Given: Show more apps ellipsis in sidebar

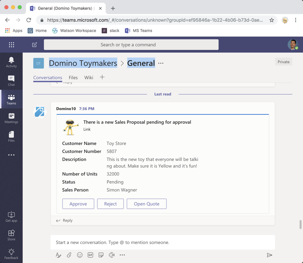Looking at the screenshot, I should pyautogui.click(x=11, y=155).
